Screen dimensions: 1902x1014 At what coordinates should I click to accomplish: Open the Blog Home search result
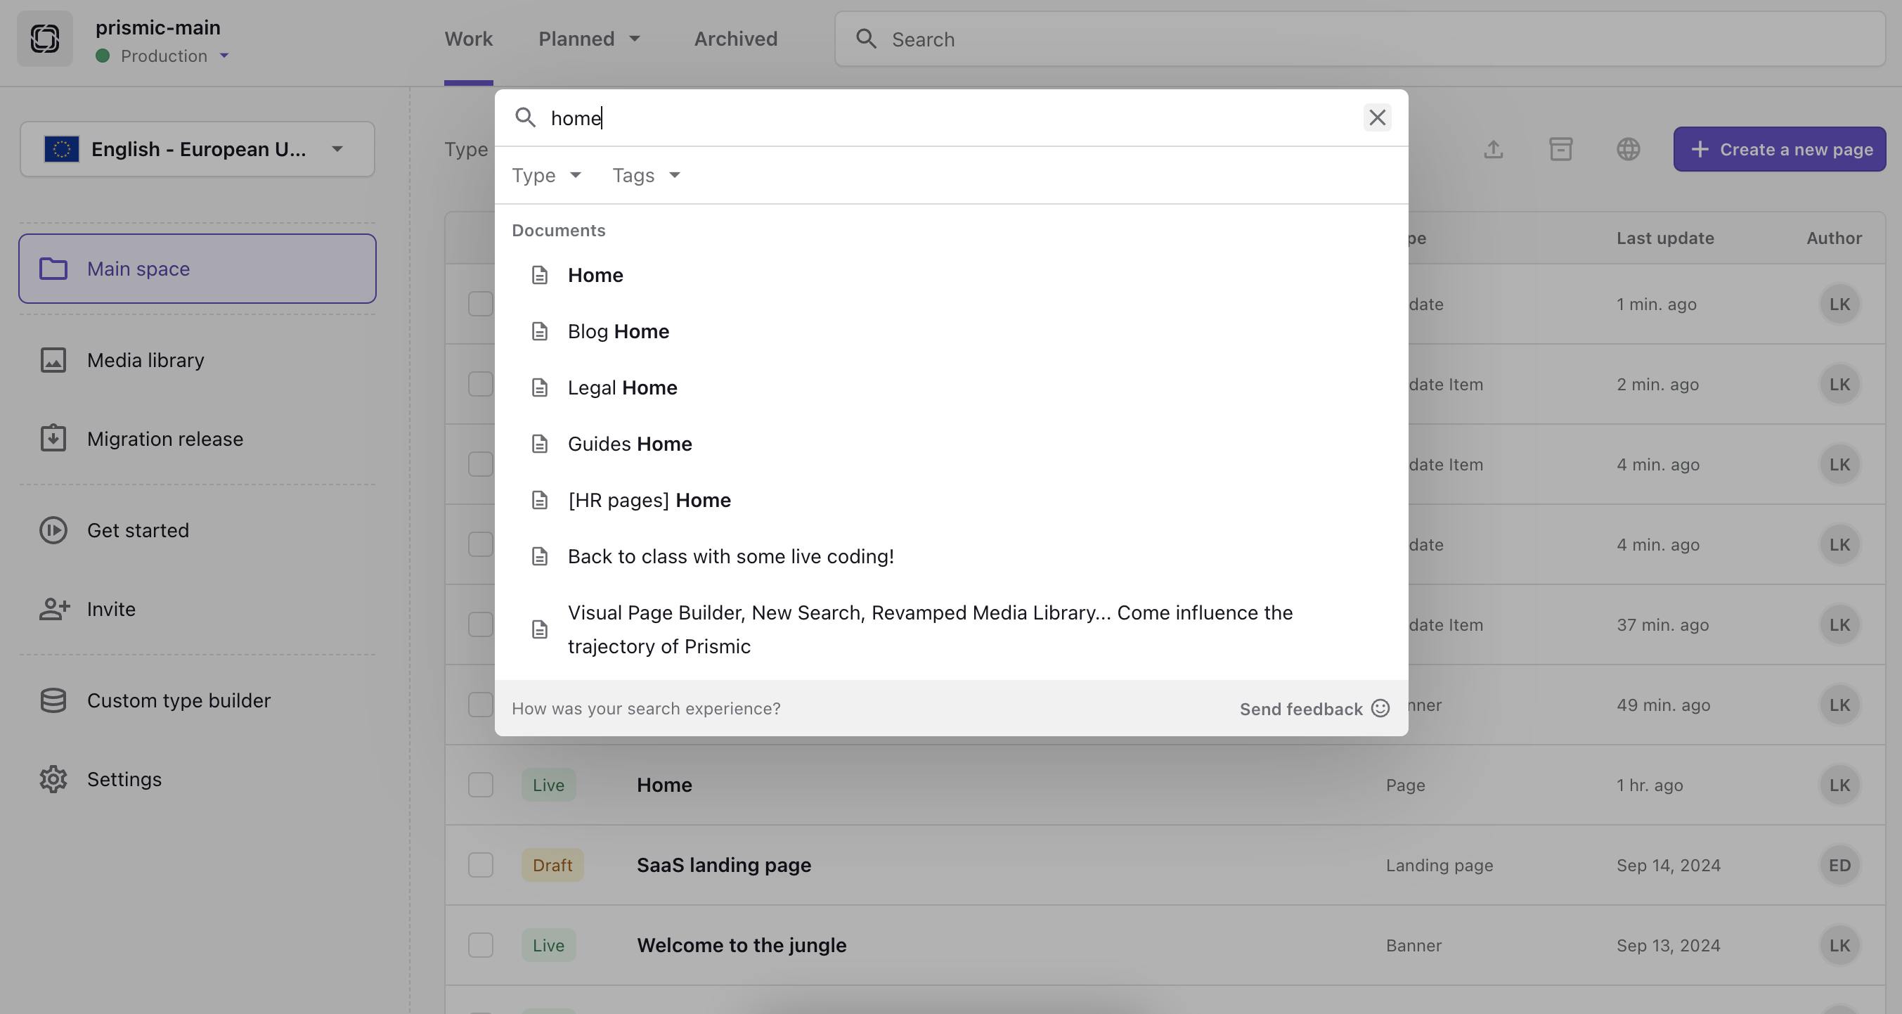point(618,332)
